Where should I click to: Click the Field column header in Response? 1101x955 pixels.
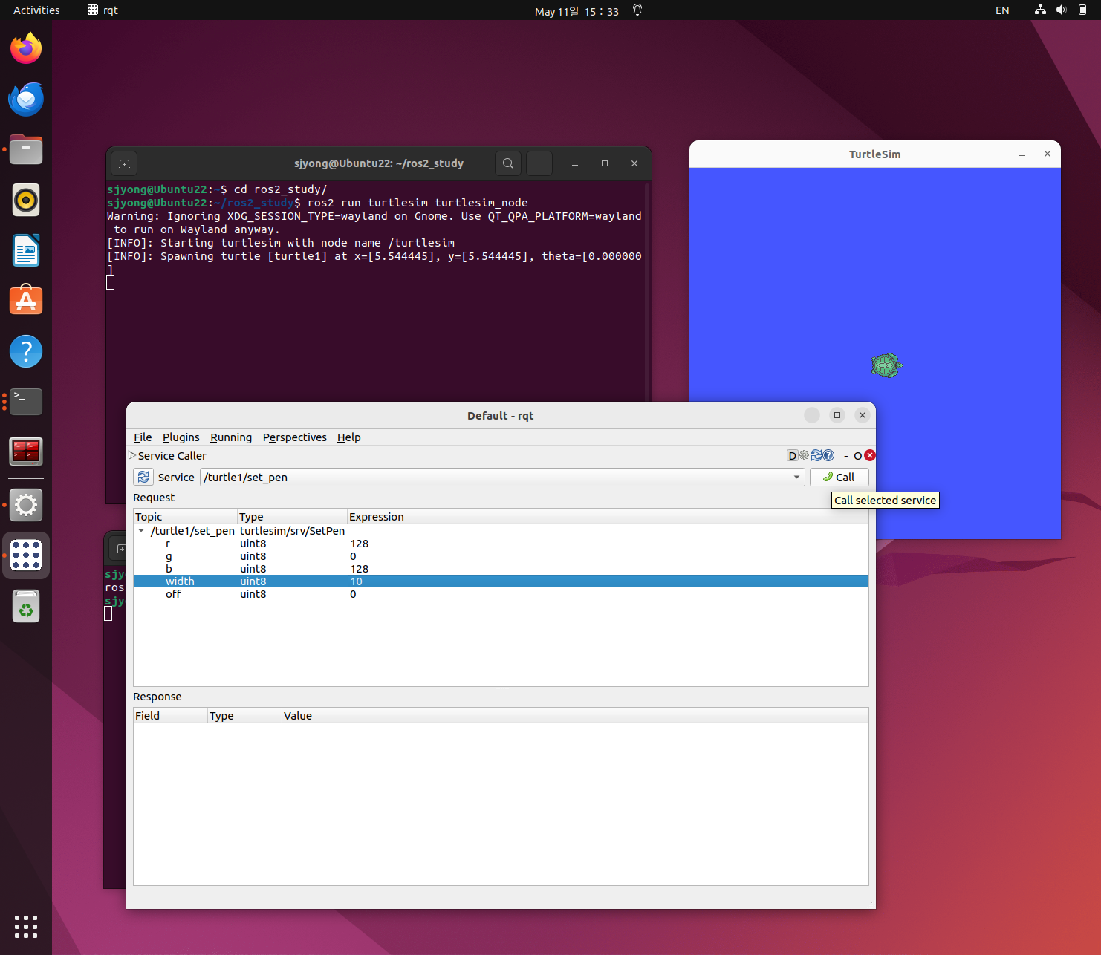click(170, 716)
